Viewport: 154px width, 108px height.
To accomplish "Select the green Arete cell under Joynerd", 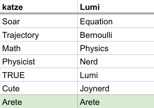I will (x=116, y=101).
